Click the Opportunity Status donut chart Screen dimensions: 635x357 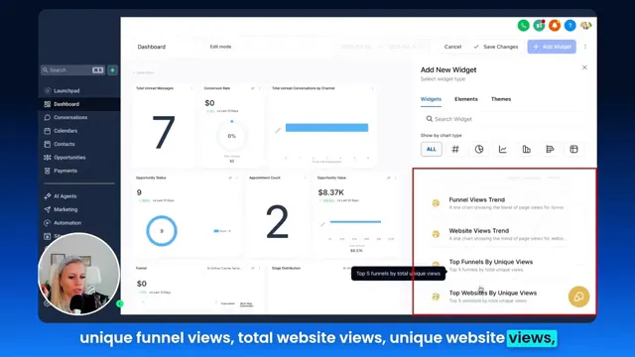coord(162,231)
